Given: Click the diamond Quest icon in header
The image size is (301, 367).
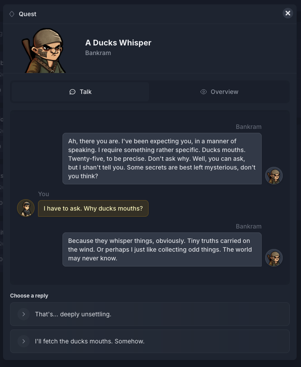Looking at the screenshot, I should point(12,14).
